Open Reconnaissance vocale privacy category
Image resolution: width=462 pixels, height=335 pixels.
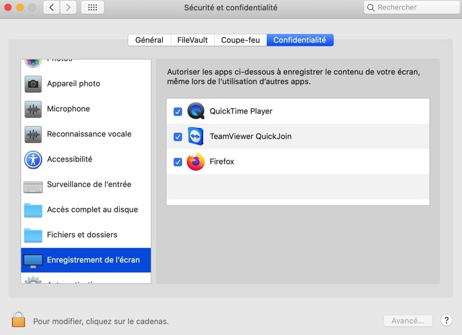coord(88,134)
